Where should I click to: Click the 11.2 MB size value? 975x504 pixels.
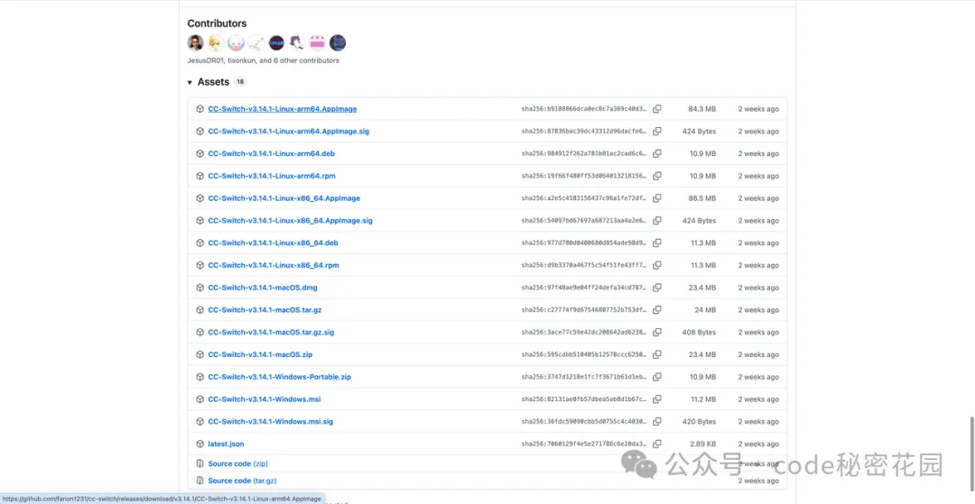703,399
